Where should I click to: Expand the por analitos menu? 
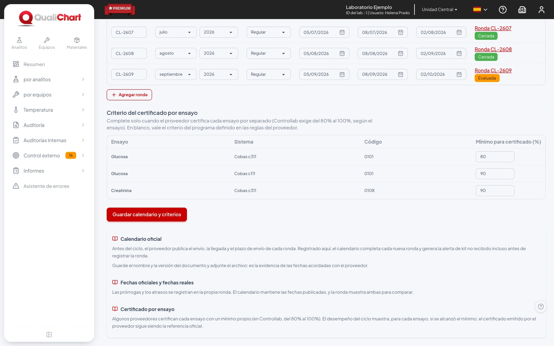(49, 80)
